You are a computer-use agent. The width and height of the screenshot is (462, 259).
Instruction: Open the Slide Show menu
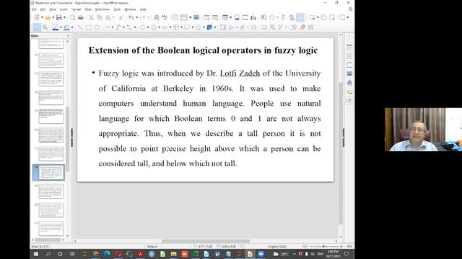point(103,9)
